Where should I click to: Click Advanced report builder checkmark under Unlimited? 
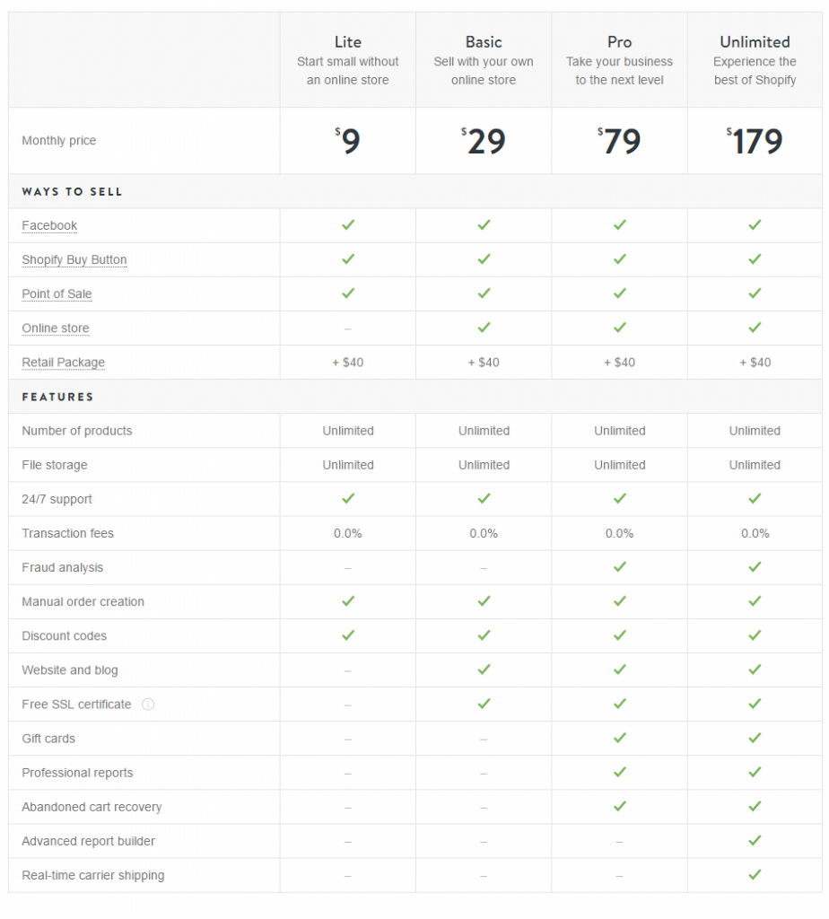click(x=755, y=840)
